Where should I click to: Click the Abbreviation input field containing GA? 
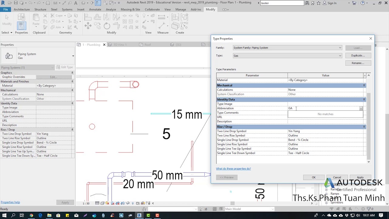(323, 109)
